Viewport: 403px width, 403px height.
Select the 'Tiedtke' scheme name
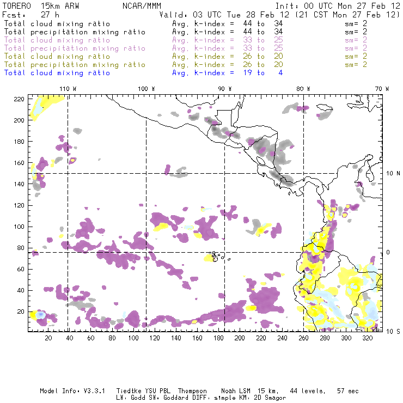(129, 391)
